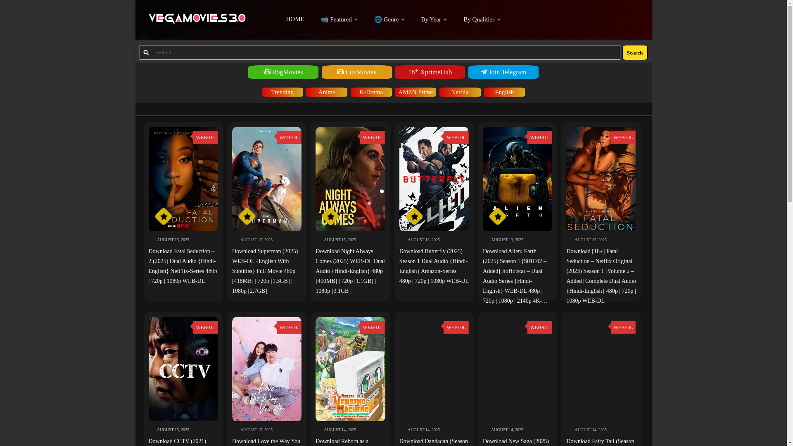Open Download Superman (2025) WEB-DL title link
Image resolution: width=793 pixels, height=446 pixels.
[265, 271]
